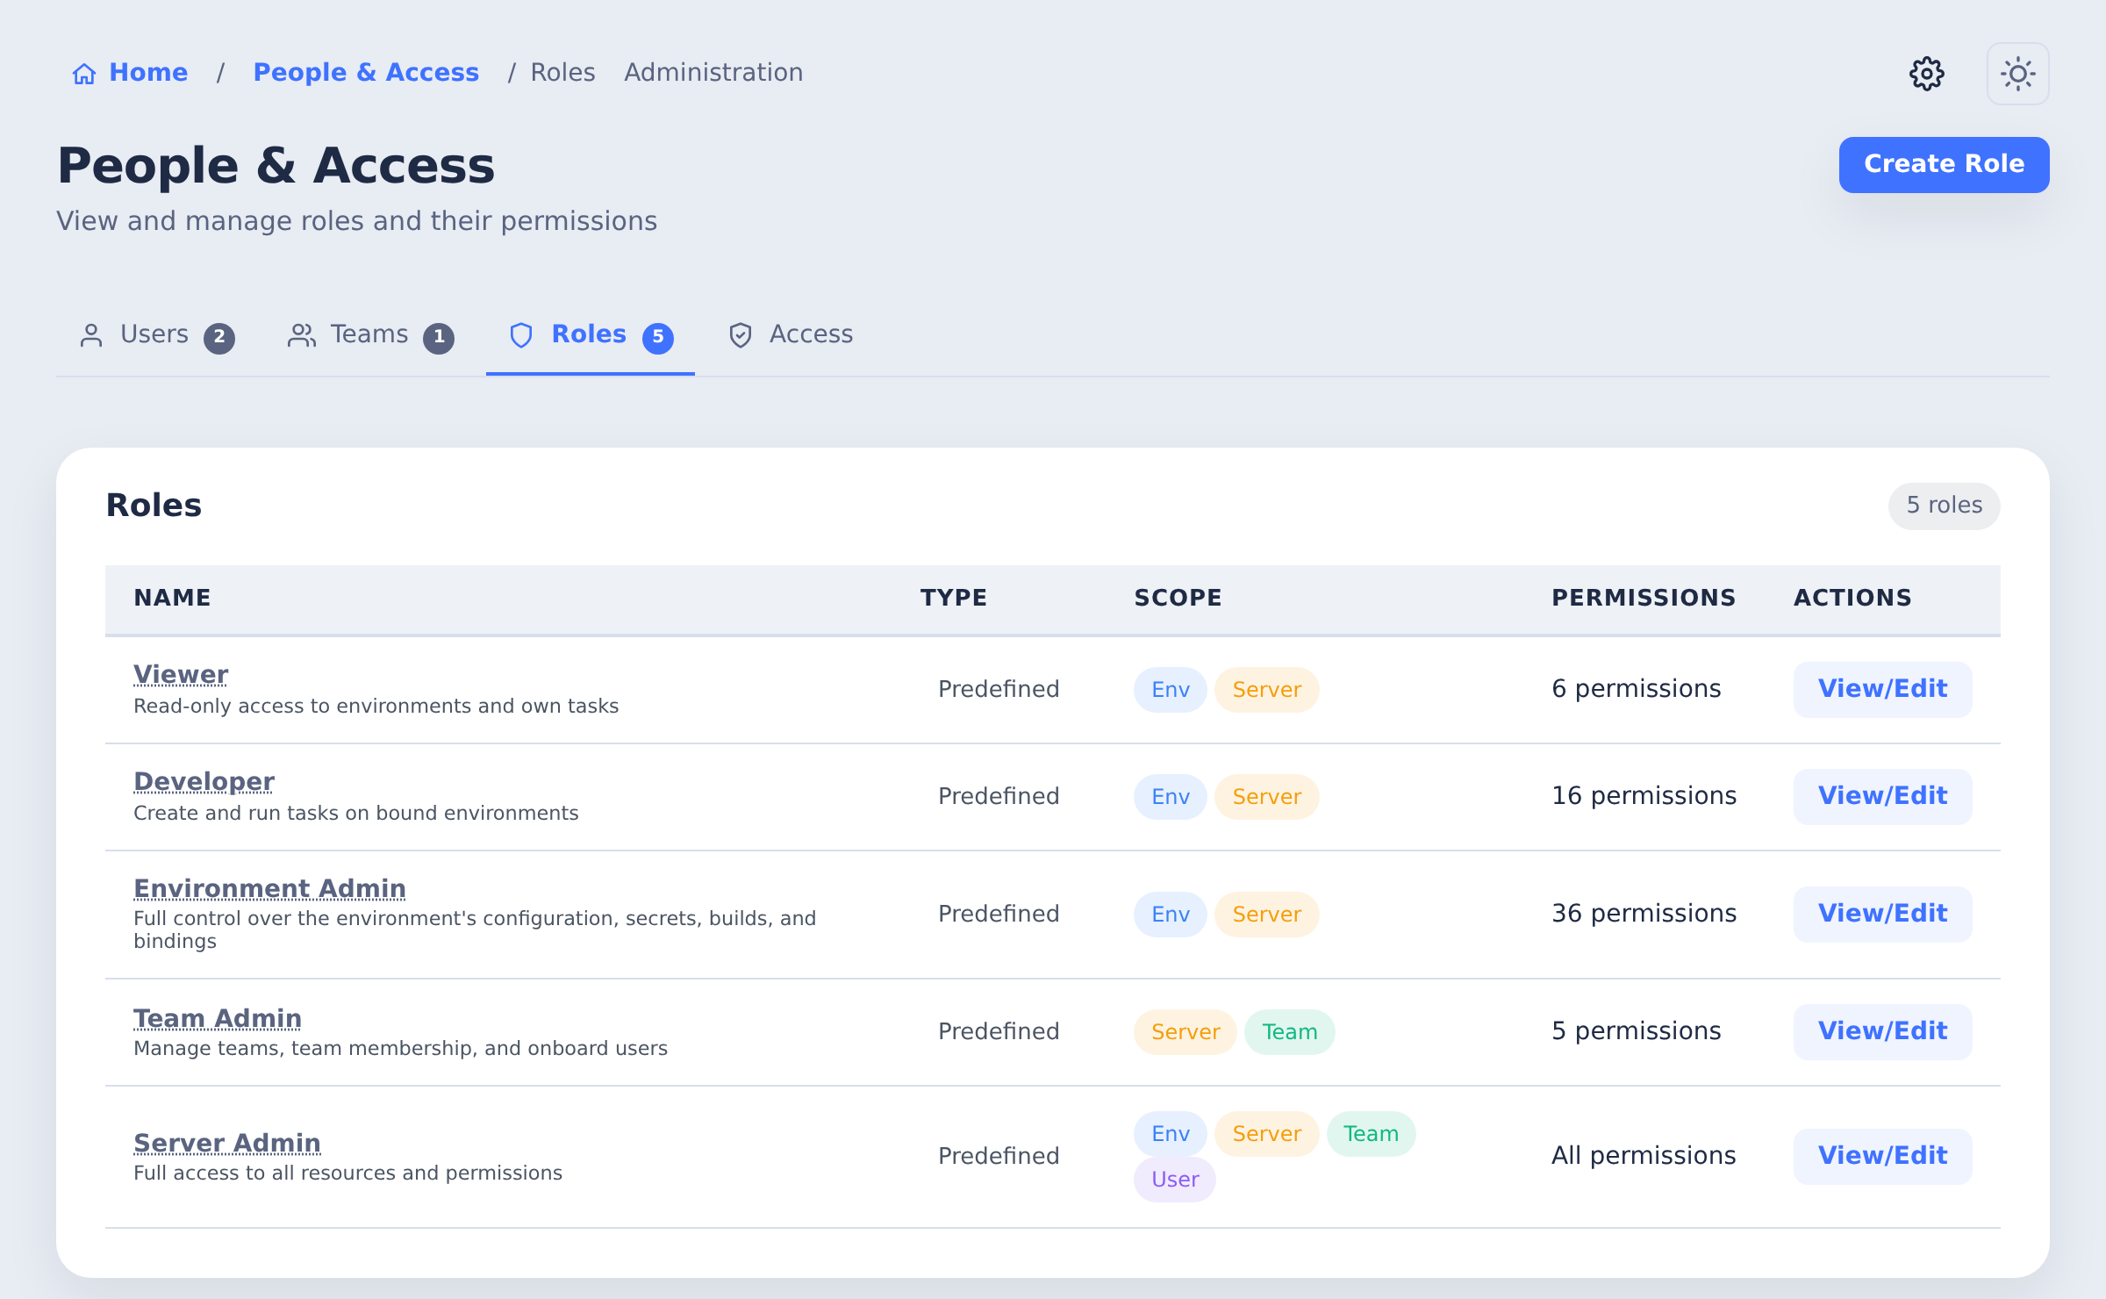Click 'All permissions' in Server Admin row
The width and height of the screenshot is (2106, 1299).
[x=1644, y=1156]
